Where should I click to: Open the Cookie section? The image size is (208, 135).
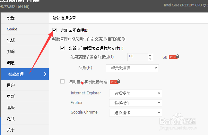(x=25, y=29)
